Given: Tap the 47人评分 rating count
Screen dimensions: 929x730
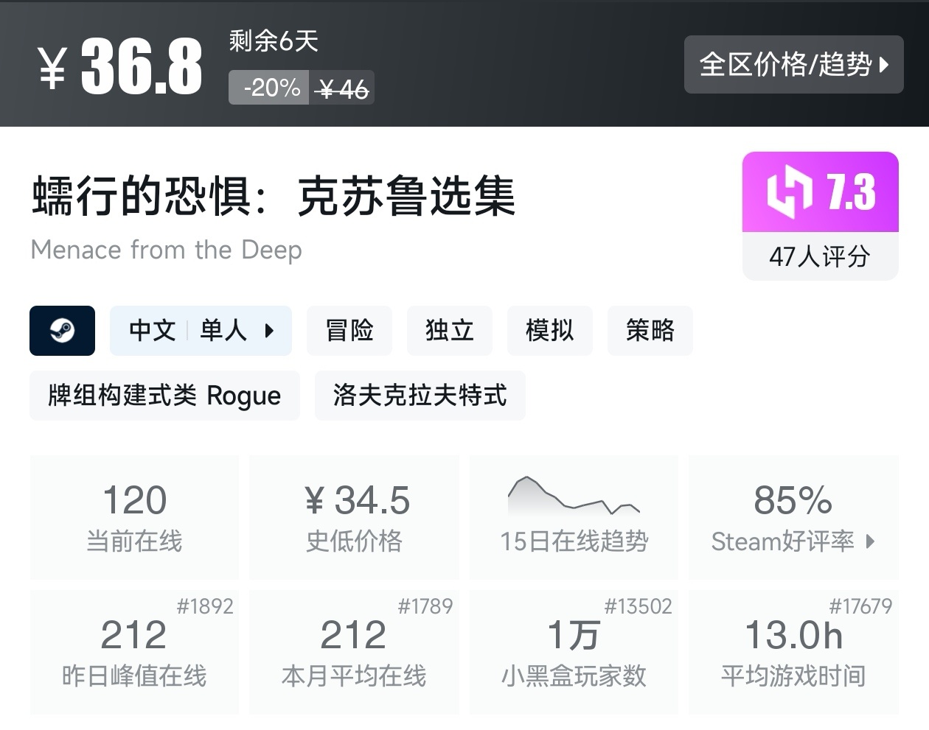Looking at the screenshot, I should [x=820, y=256].
